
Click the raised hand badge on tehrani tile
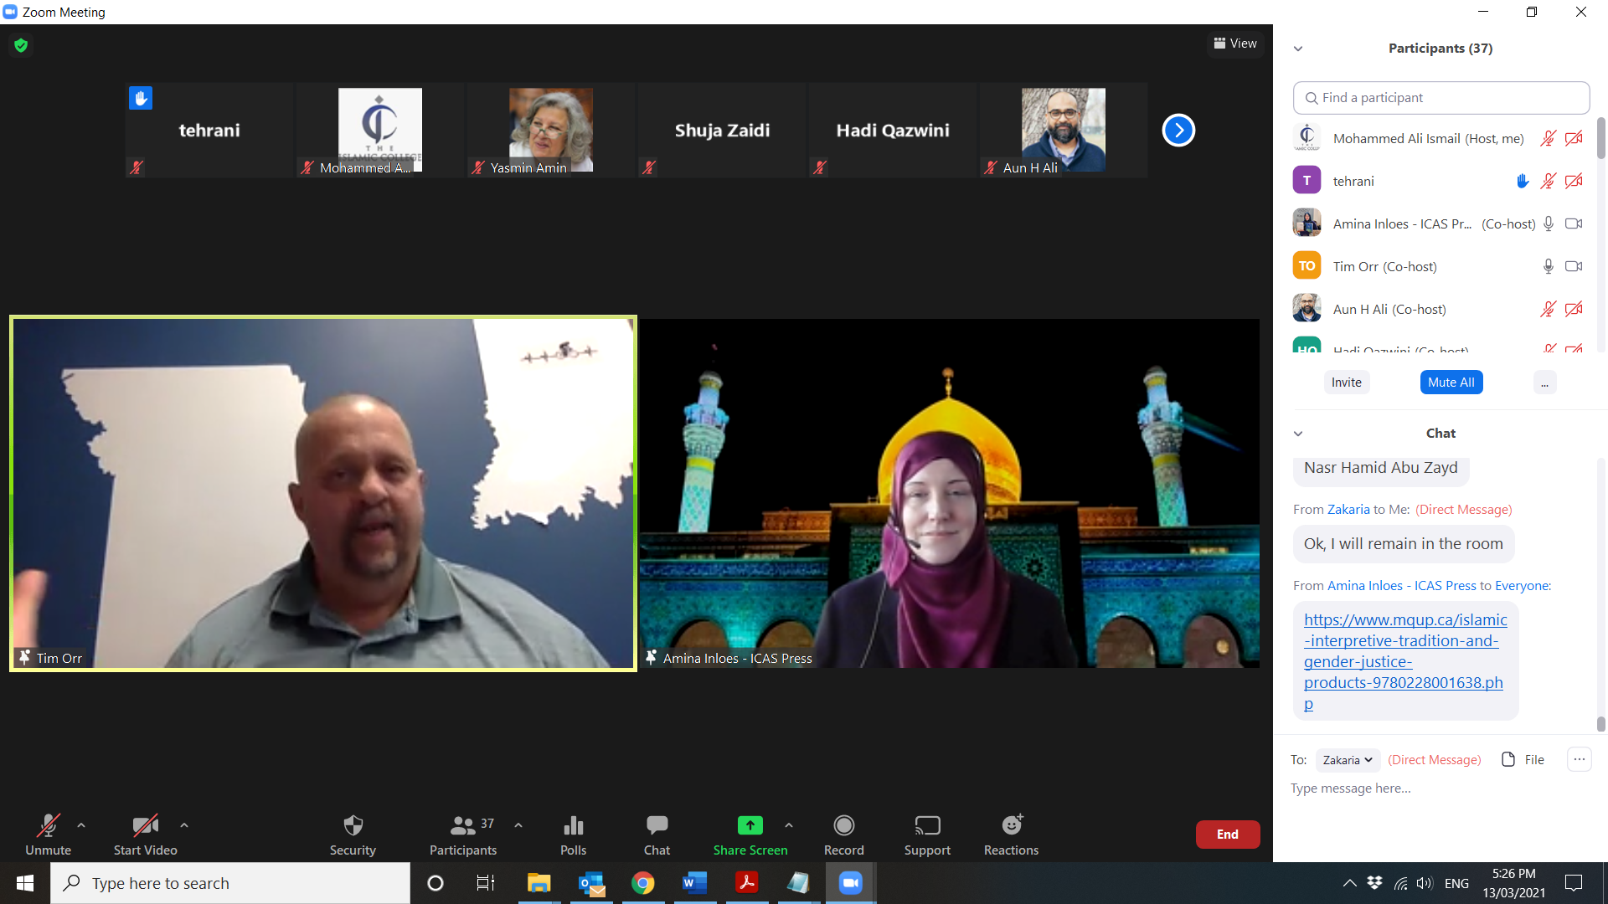click(x=141, y=98)
